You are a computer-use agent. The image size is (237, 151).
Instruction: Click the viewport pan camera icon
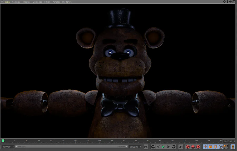point(224,2)
